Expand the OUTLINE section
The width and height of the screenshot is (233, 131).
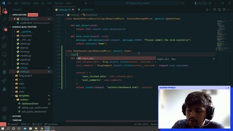point(11,116)
